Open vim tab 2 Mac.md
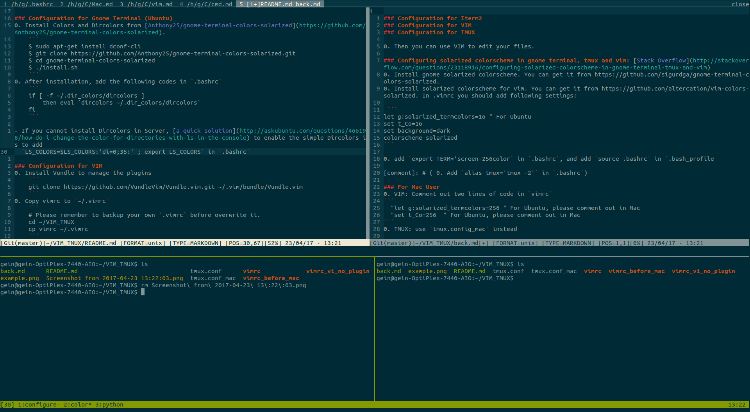This screenshot has width=750, height=412. tap(86, 4)
